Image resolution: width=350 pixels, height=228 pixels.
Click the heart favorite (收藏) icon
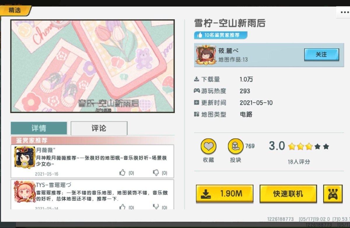208,146
